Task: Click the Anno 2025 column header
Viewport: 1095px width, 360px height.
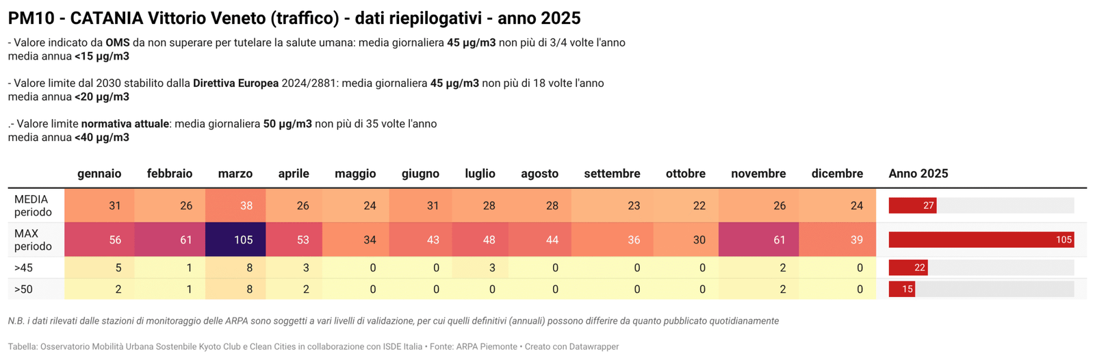Action: (x=918, y=174)
